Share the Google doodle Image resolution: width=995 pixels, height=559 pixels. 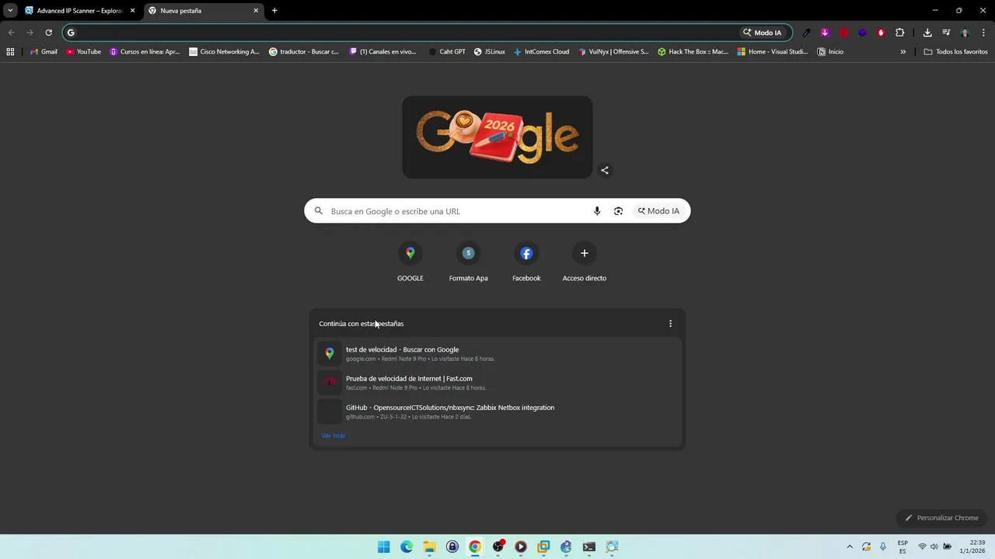pos(605,170)
